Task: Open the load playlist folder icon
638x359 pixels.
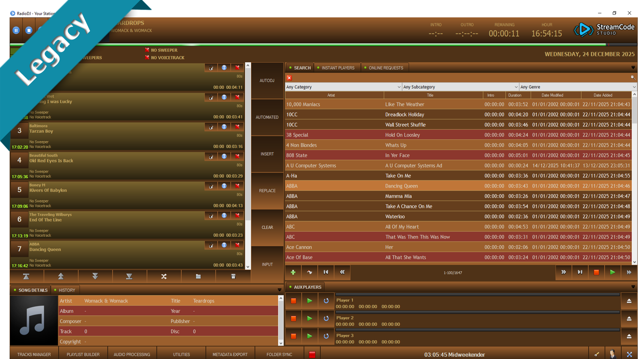Action: click(198, 276)
